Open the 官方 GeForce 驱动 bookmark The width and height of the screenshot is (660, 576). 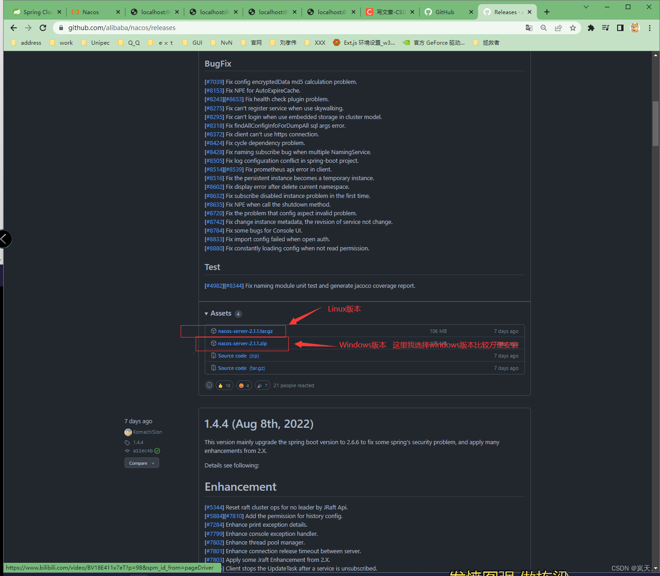(434, 42)
